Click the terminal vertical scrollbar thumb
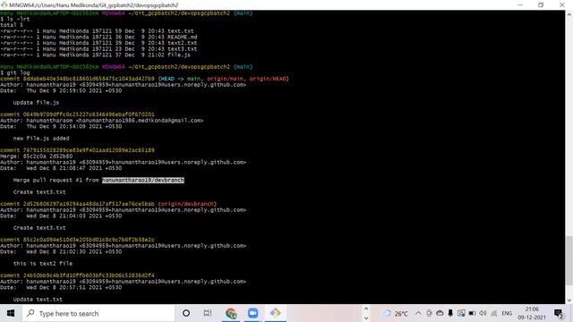The height and width of the screenshot is (322, 573). click(x=569, y=260)
